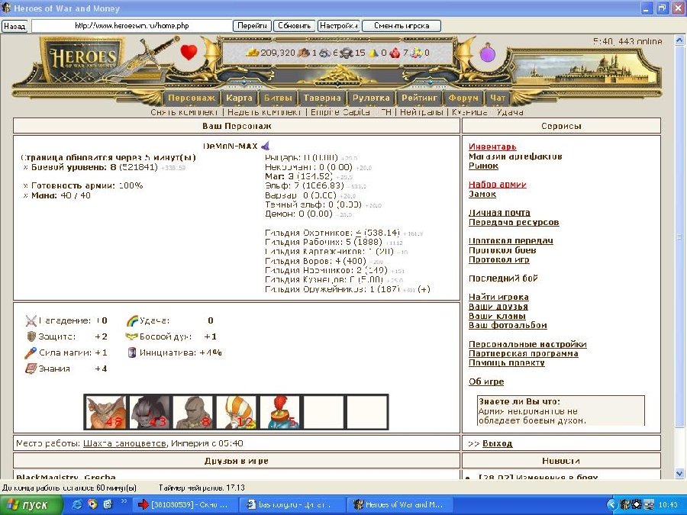Click the red crystal resource icon

click(x=395, y=53)
